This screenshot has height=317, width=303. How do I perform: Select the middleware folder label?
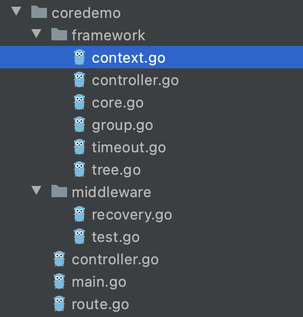111,192
